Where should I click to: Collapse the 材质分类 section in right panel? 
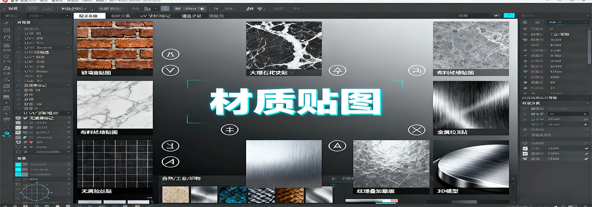coord(588,103)
